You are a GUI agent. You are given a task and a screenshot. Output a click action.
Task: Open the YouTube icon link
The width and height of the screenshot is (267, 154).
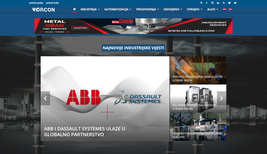235,3
